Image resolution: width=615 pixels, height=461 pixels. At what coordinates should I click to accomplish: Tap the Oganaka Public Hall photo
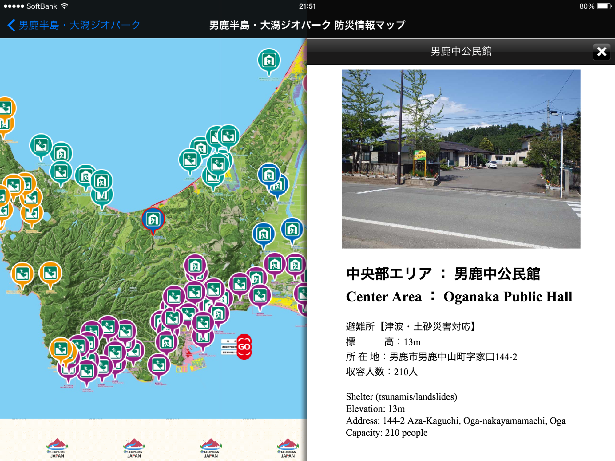tap(461, 159)
